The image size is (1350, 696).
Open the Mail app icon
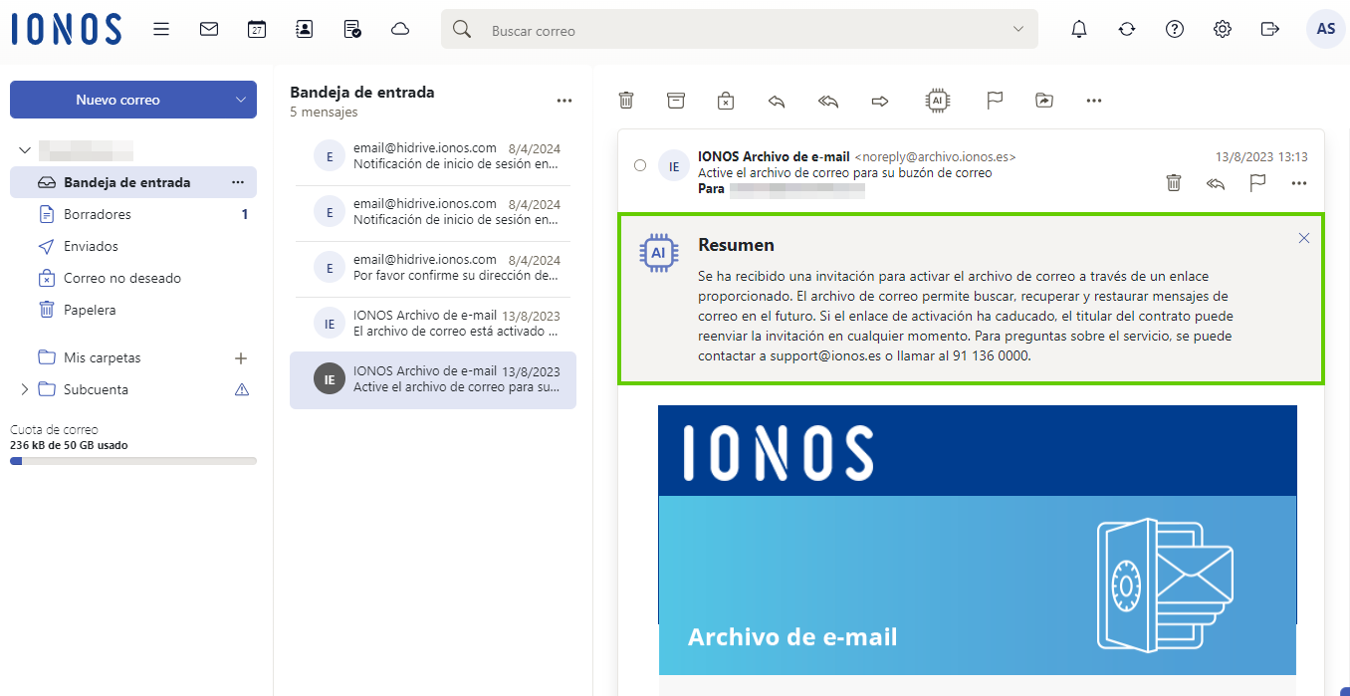tap(209, 29)
